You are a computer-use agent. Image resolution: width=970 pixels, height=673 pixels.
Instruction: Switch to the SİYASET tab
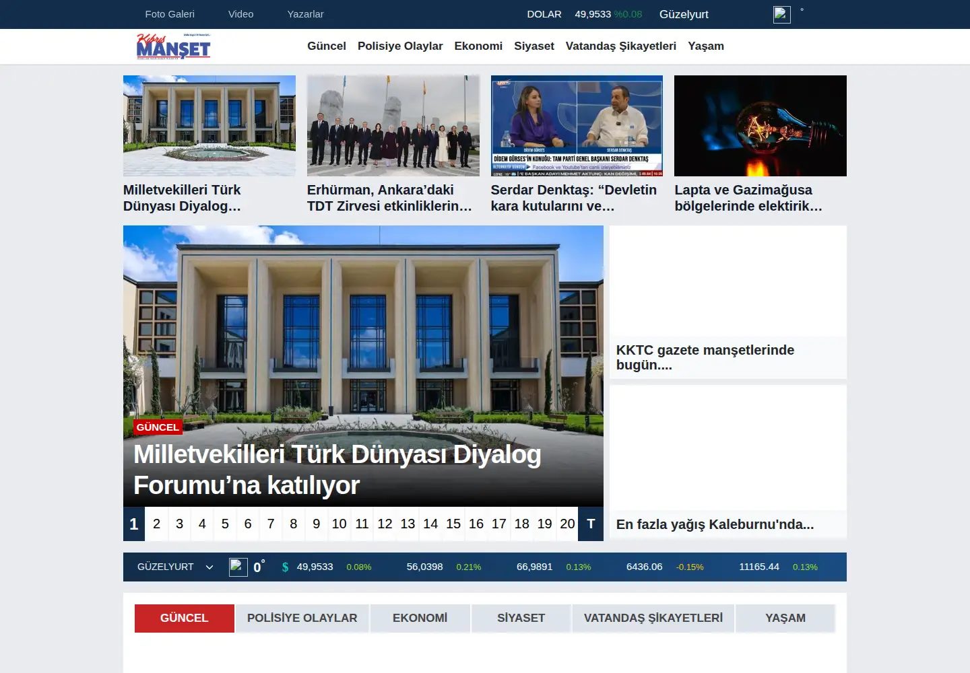coord(521,618)
